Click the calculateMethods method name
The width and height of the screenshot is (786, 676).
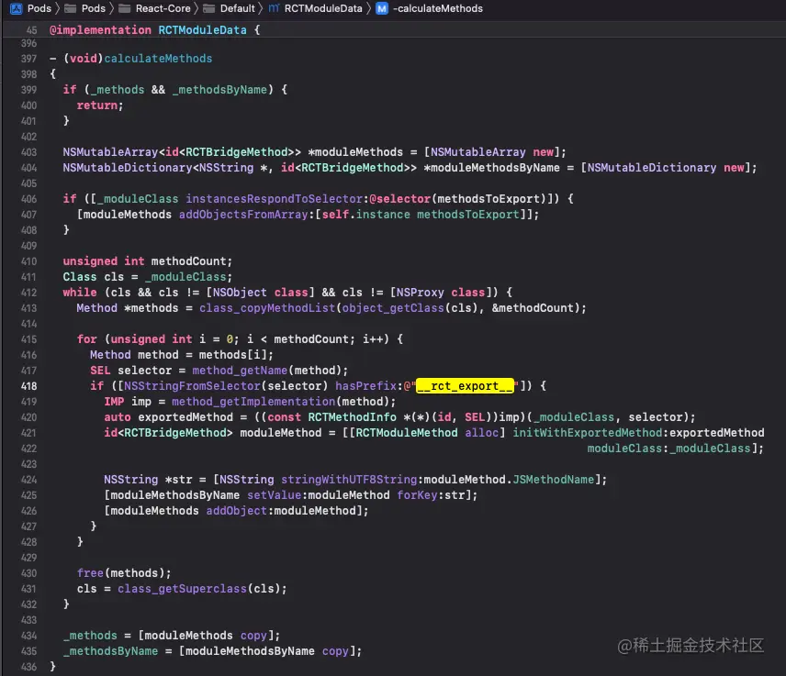[158, 59]
